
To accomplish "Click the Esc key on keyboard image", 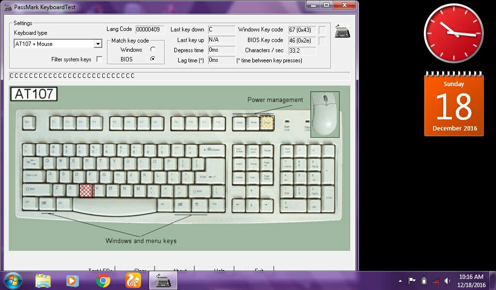I will pos(29,123).
